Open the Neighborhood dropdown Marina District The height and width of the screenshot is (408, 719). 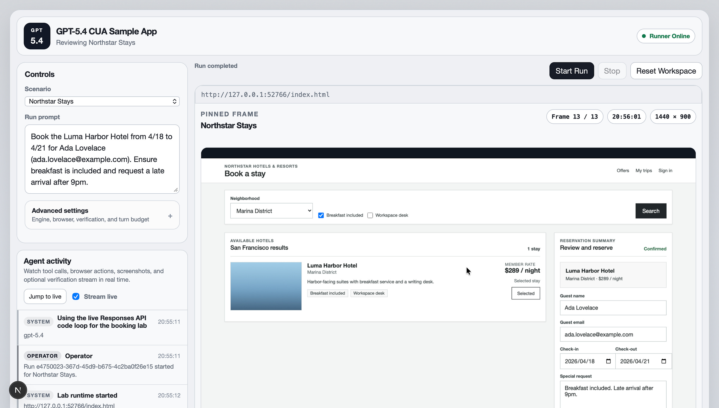click(271, 211)
